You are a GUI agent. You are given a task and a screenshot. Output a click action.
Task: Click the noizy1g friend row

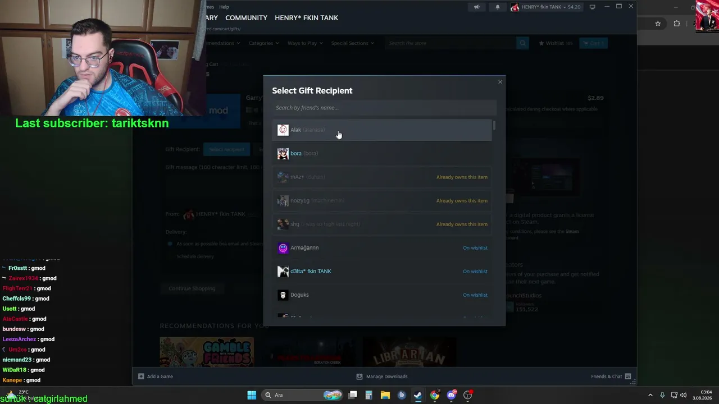[382, 200]
